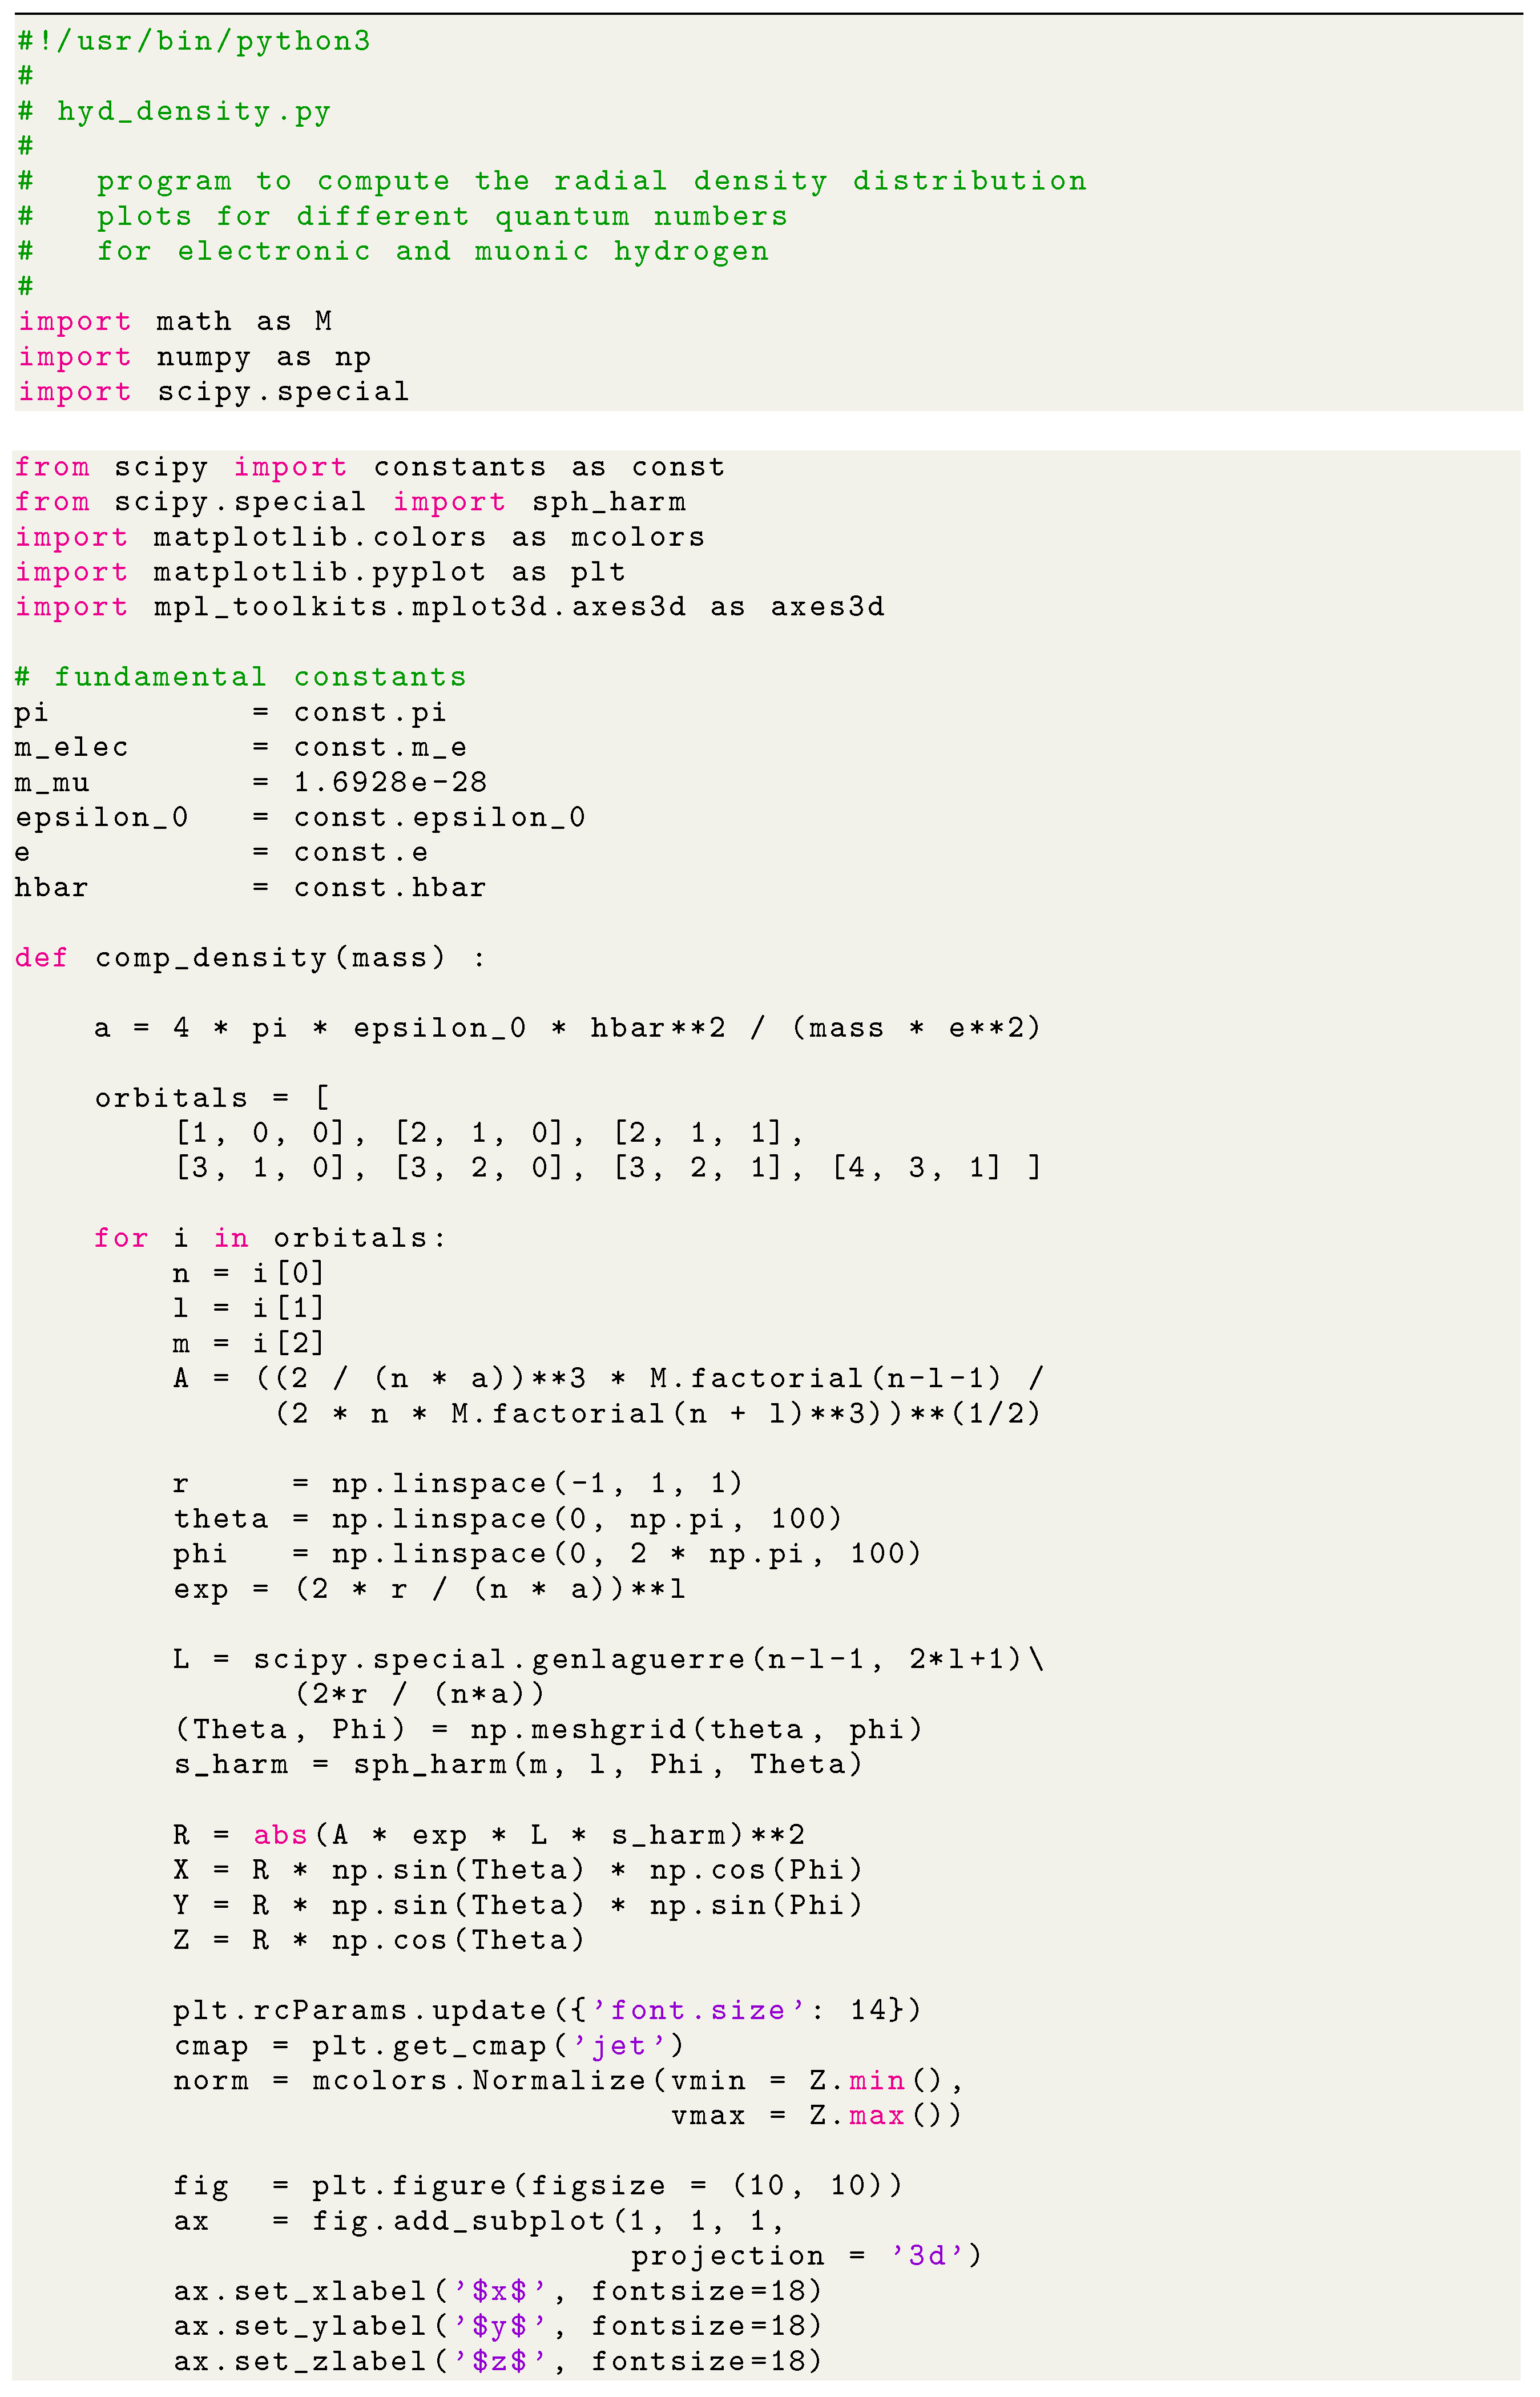
Task: Click the assignment 'm_elec = const.m_e'
Action: [240, 748]
